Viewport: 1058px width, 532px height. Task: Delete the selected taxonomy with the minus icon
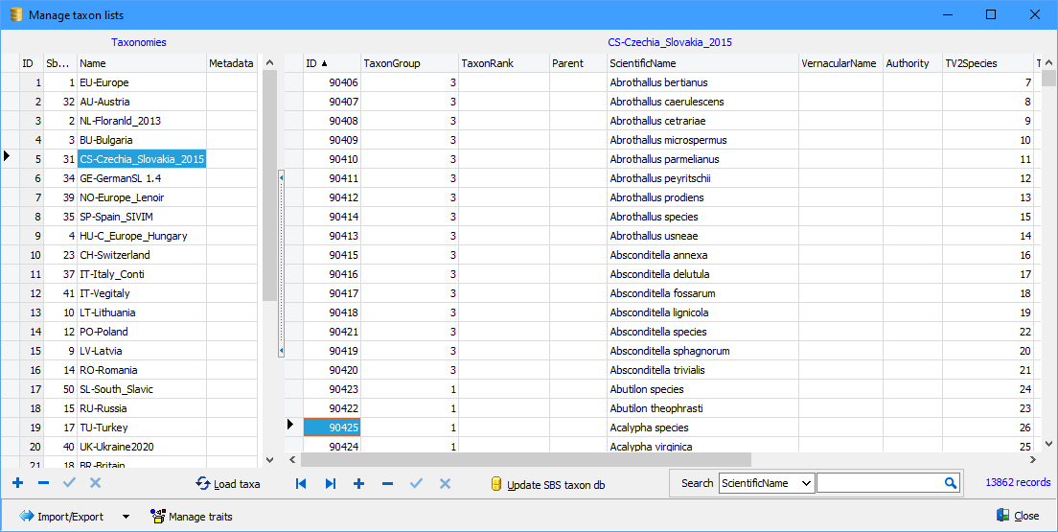(x=43, y=484)
